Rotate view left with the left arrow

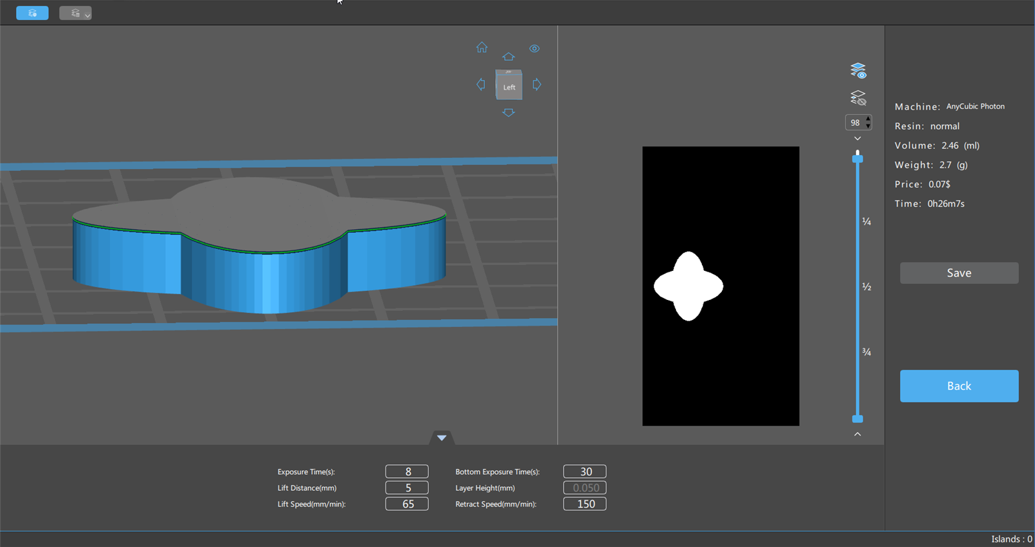[481, 85]
